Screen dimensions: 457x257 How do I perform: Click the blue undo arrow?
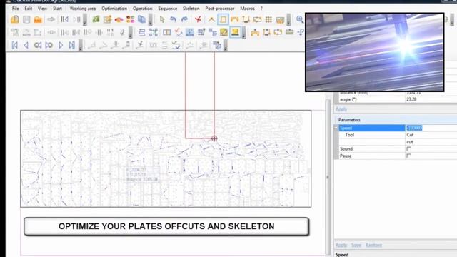coord(173,19)
